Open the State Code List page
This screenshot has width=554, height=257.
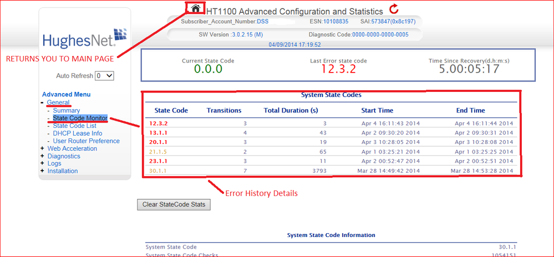(74, 126)
